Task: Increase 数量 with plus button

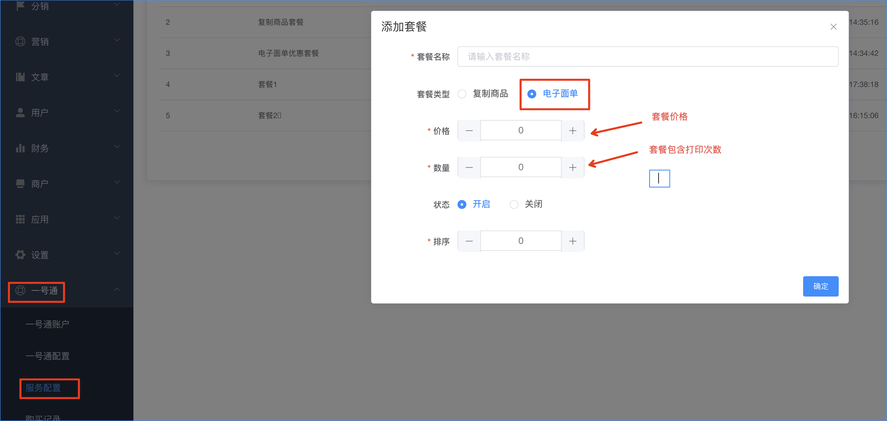Action: (572, 168)
